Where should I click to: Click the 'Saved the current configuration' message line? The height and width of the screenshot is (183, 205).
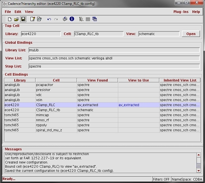59,171
